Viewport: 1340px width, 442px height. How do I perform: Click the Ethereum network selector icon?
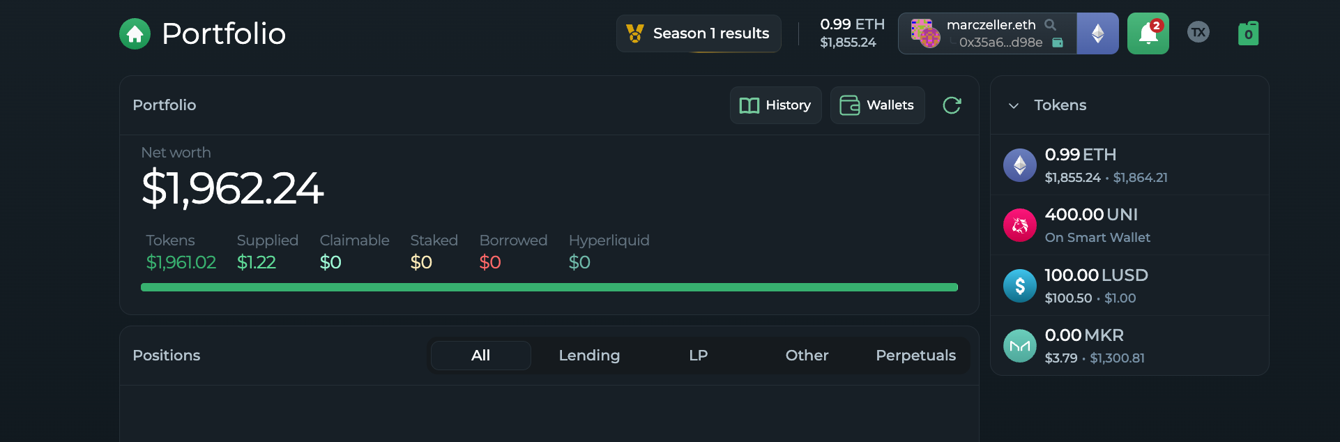point(1097,33)
